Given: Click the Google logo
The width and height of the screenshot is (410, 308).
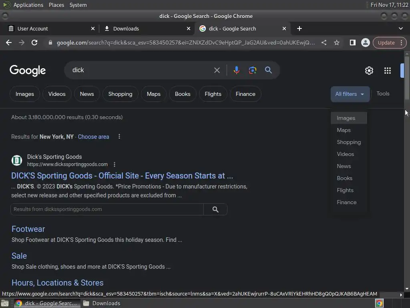Looking at the screenshot, I should [x=28, y=71].
